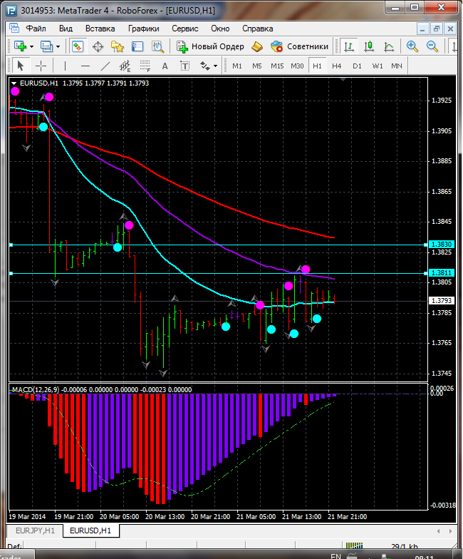Switch to candlestick chart view
463x559 pixels.
(369, 46)
